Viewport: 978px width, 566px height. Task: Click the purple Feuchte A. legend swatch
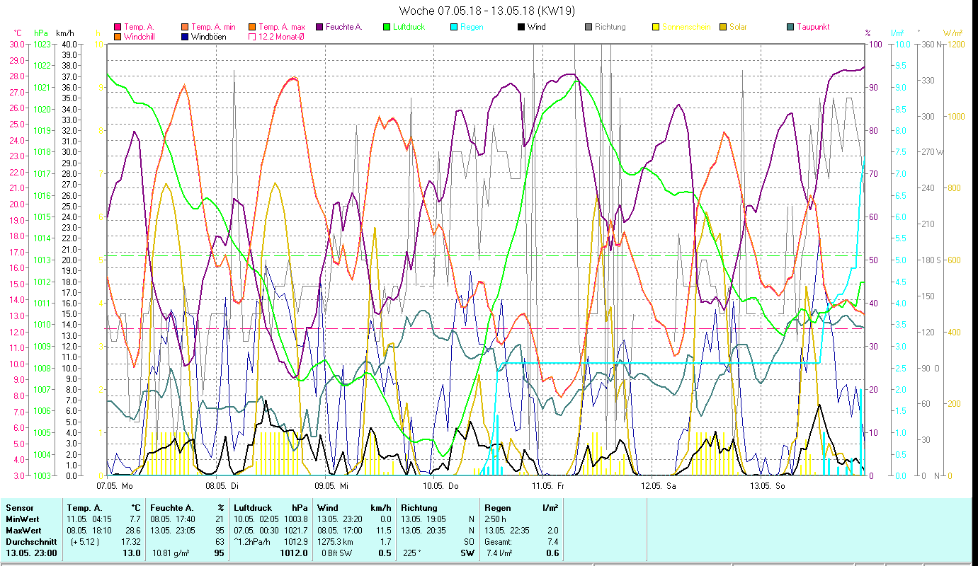click(319, 27)
